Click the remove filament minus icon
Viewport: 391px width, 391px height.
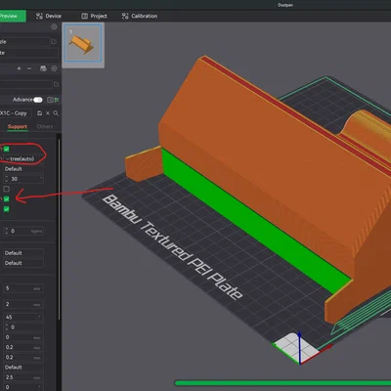click(29, 68)
